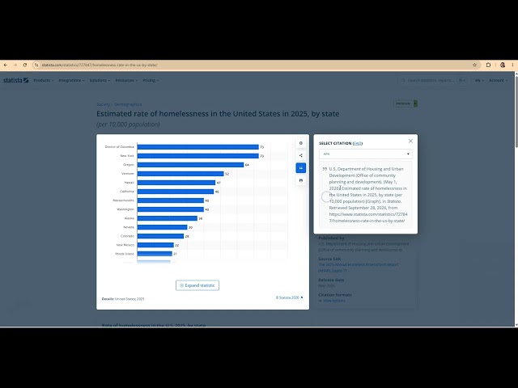Click the Washington bar in chart
Screen dimensions: 518x388
pos(171,209)
